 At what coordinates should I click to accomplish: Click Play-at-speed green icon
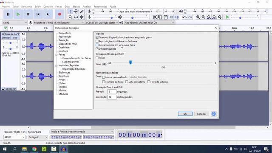pos(227,17)
